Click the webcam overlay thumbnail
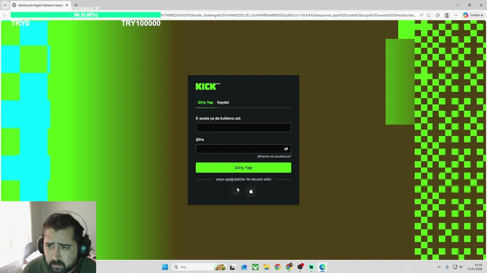 tap(48, 237)
